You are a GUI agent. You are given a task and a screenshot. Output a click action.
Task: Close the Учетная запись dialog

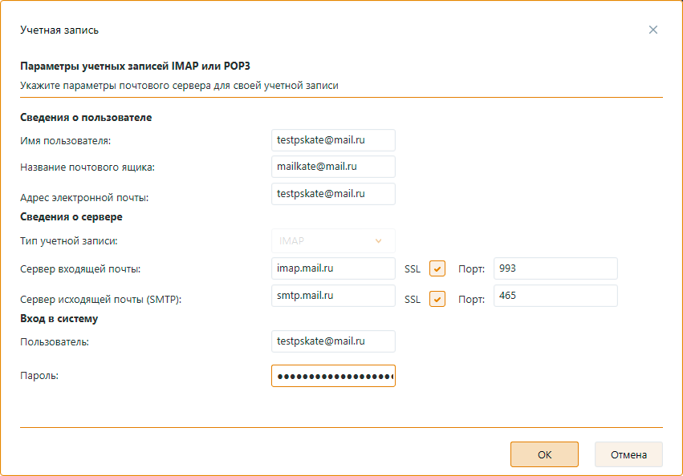click(653, 30)
